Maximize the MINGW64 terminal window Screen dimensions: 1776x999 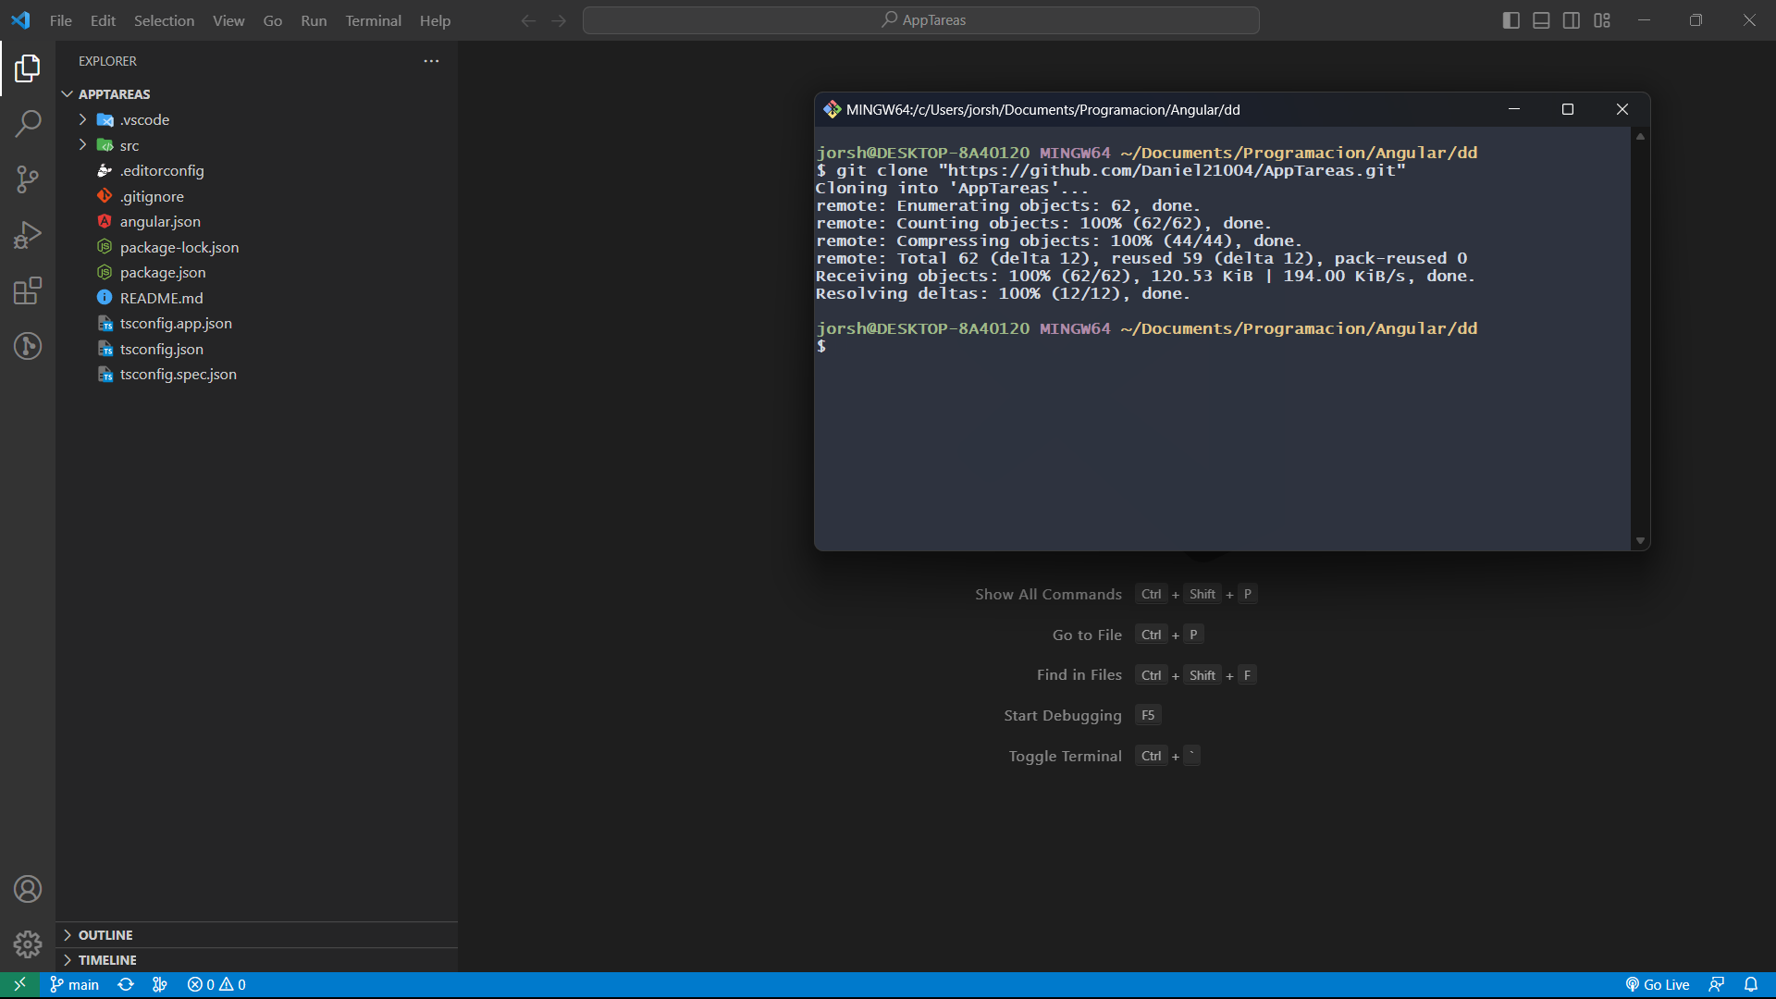pos(1568,109)
